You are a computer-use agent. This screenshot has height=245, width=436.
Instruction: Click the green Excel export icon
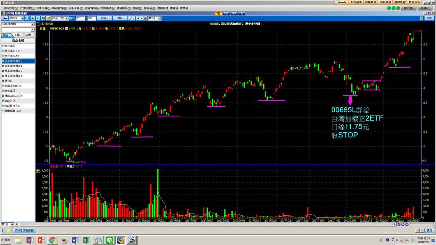pyautogui.click(x=421, y=18)
